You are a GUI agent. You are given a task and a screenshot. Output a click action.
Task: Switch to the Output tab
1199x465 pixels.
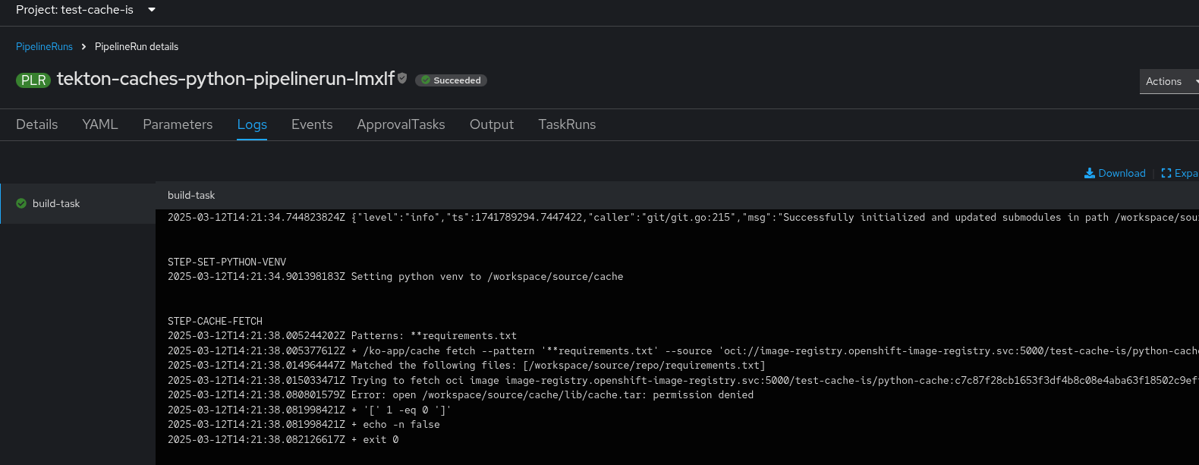(492, 124)
